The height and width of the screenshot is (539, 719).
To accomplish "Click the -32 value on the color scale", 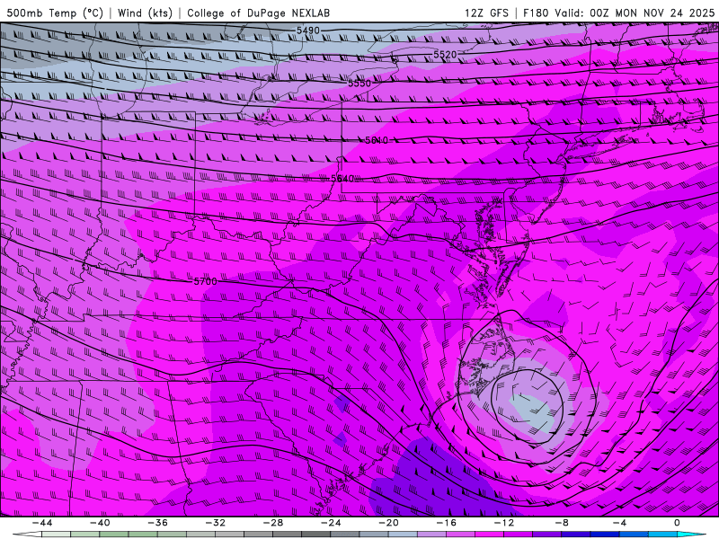I will pyautogui.click(x=216, y=523).
